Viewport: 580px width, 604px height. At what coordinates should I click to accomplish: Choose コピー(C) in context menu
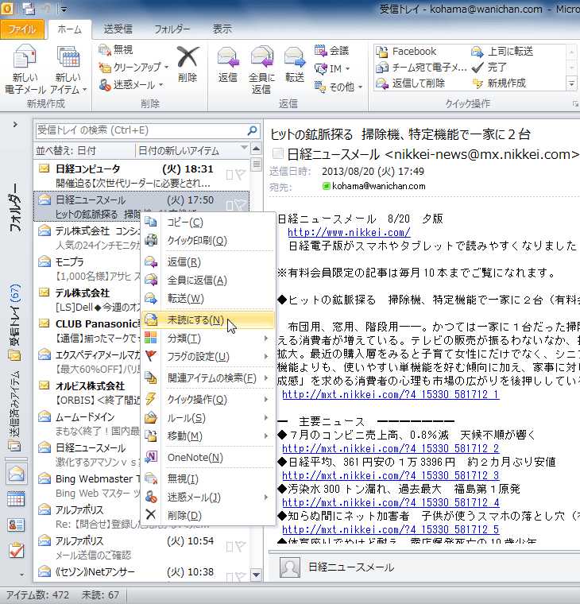pyautogui.click(x=208, y=223)
